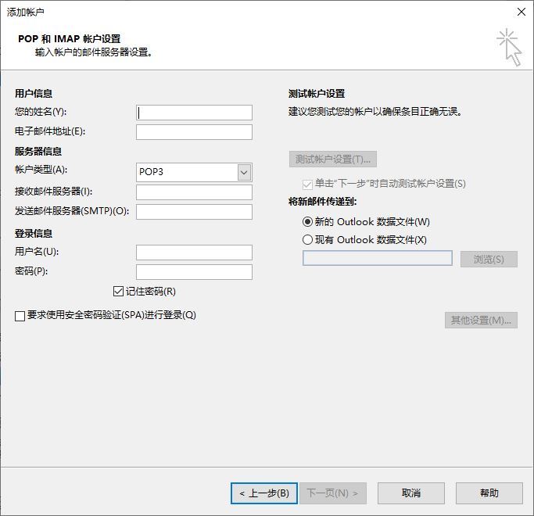534x516 pixels.
Task: Click the 浏览 browse button
Action: pos(489,259)
